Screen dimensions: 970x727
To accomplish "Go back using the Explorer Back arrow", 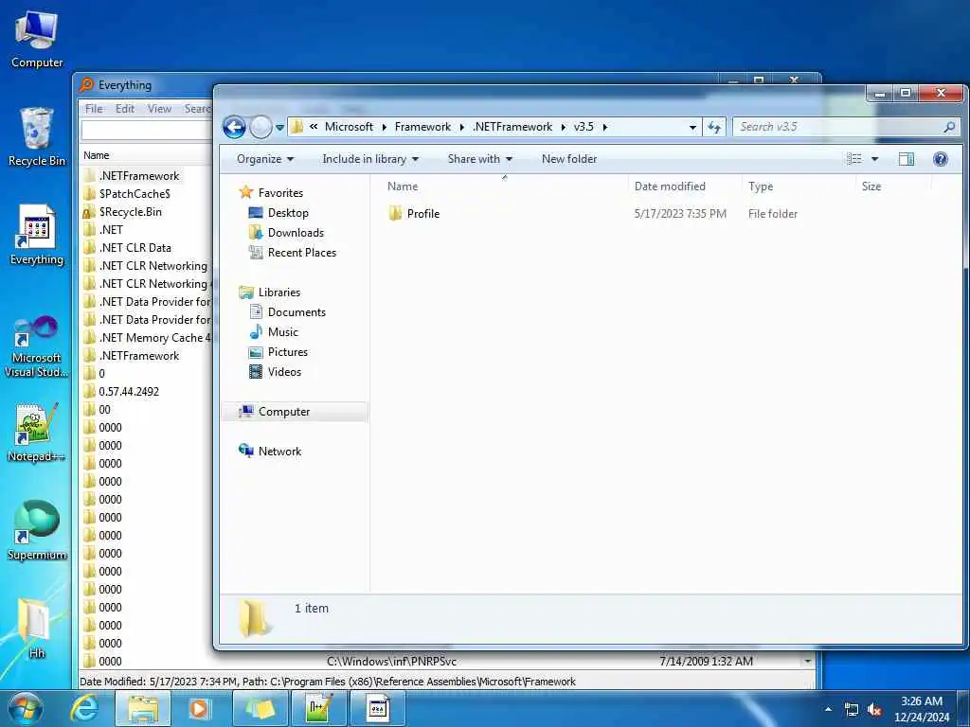I will point(234,128).
